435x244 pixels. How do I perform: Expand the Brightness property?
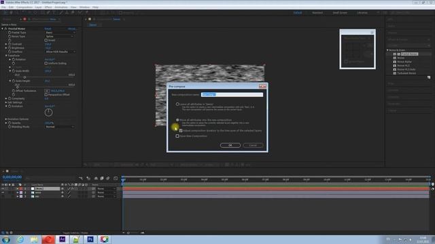pos(6,48)
